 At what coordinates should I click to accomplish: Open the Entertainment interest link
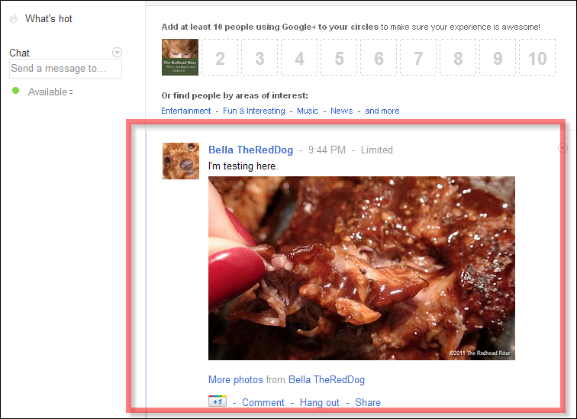(186, 111)
